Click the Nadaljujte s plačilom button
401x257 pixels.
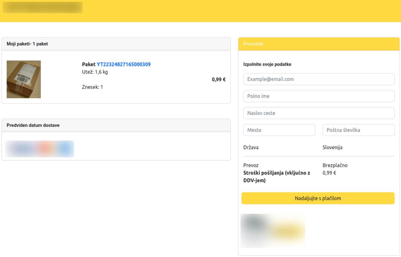[x=318, y=198]
